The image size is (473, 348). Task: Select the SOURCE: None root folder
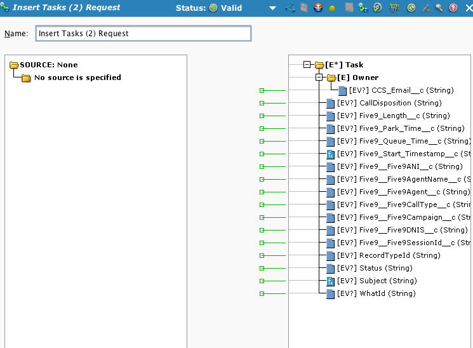click(48, 65)
